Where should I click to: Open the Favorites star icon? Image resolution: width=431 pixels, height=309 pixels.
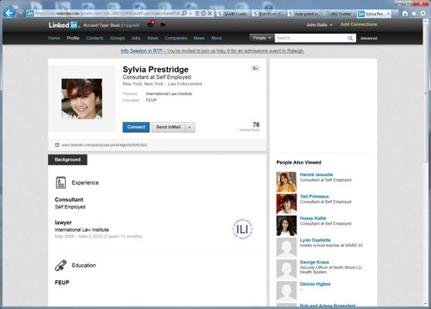414,13
